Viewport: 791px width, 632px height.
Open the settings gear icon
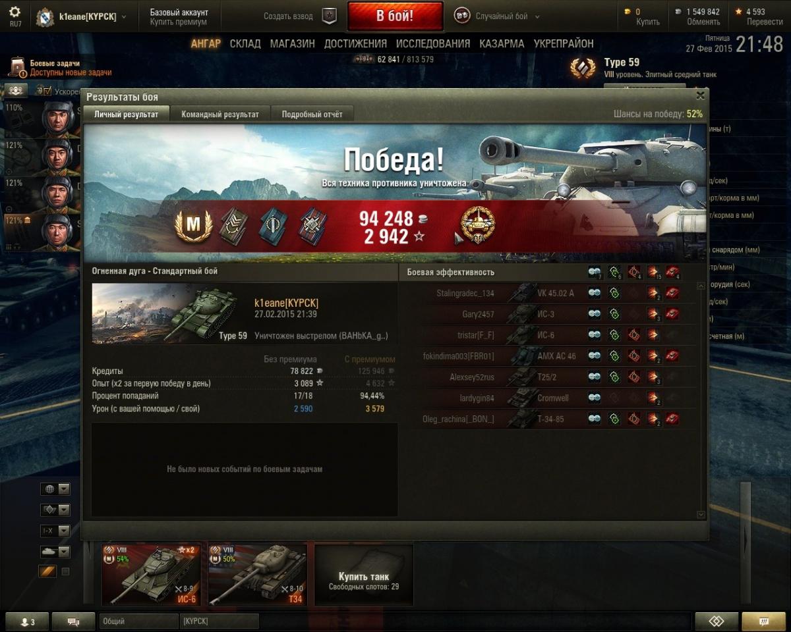[15, 12]
